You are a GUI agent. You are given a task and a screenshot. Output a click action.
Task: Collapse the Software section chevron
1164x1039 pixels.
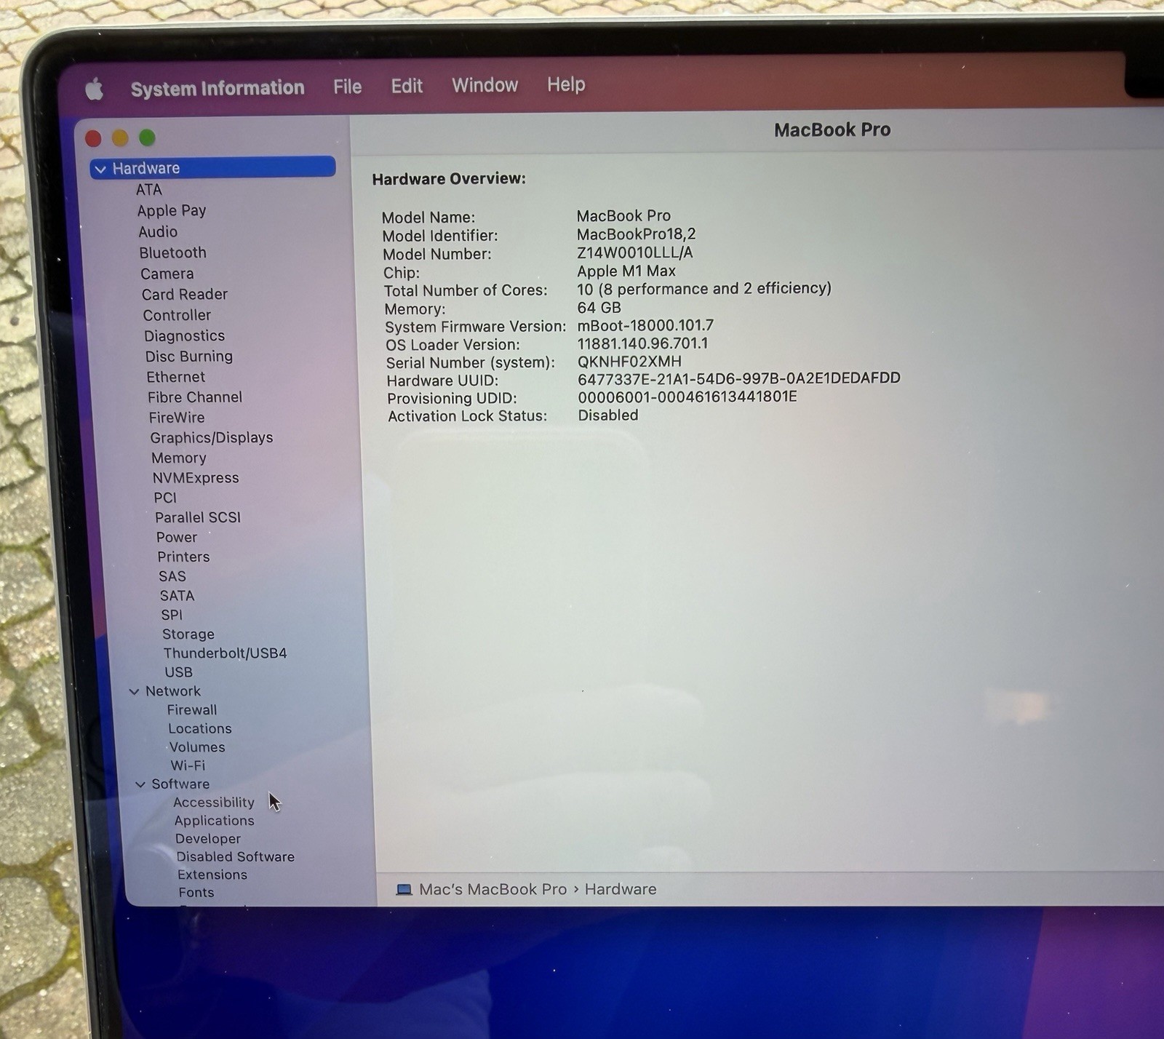point(140,784)
